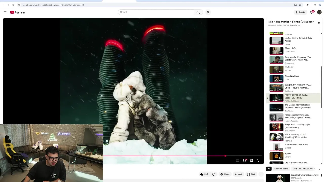
Task: Play BAD BUNNY - TURISTA from playlist
Action: click(x=293, y=88)
